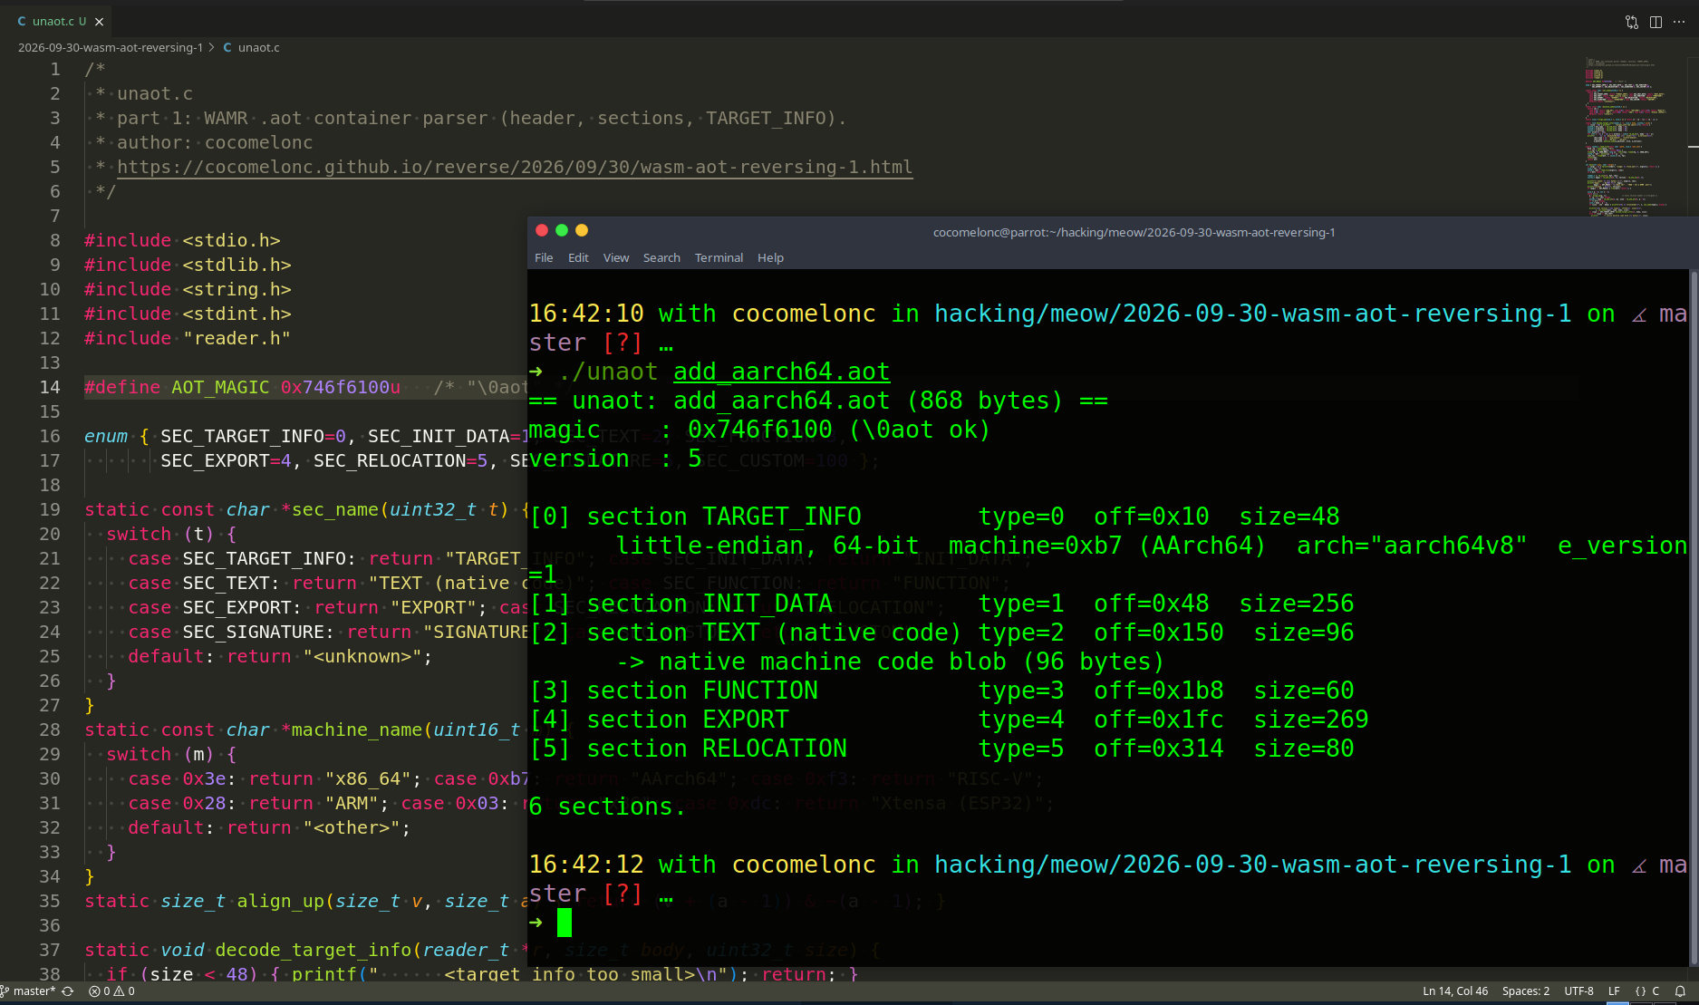Click the curly braces icon in status bar
1699x1005 pixels.
(1640, 991)
